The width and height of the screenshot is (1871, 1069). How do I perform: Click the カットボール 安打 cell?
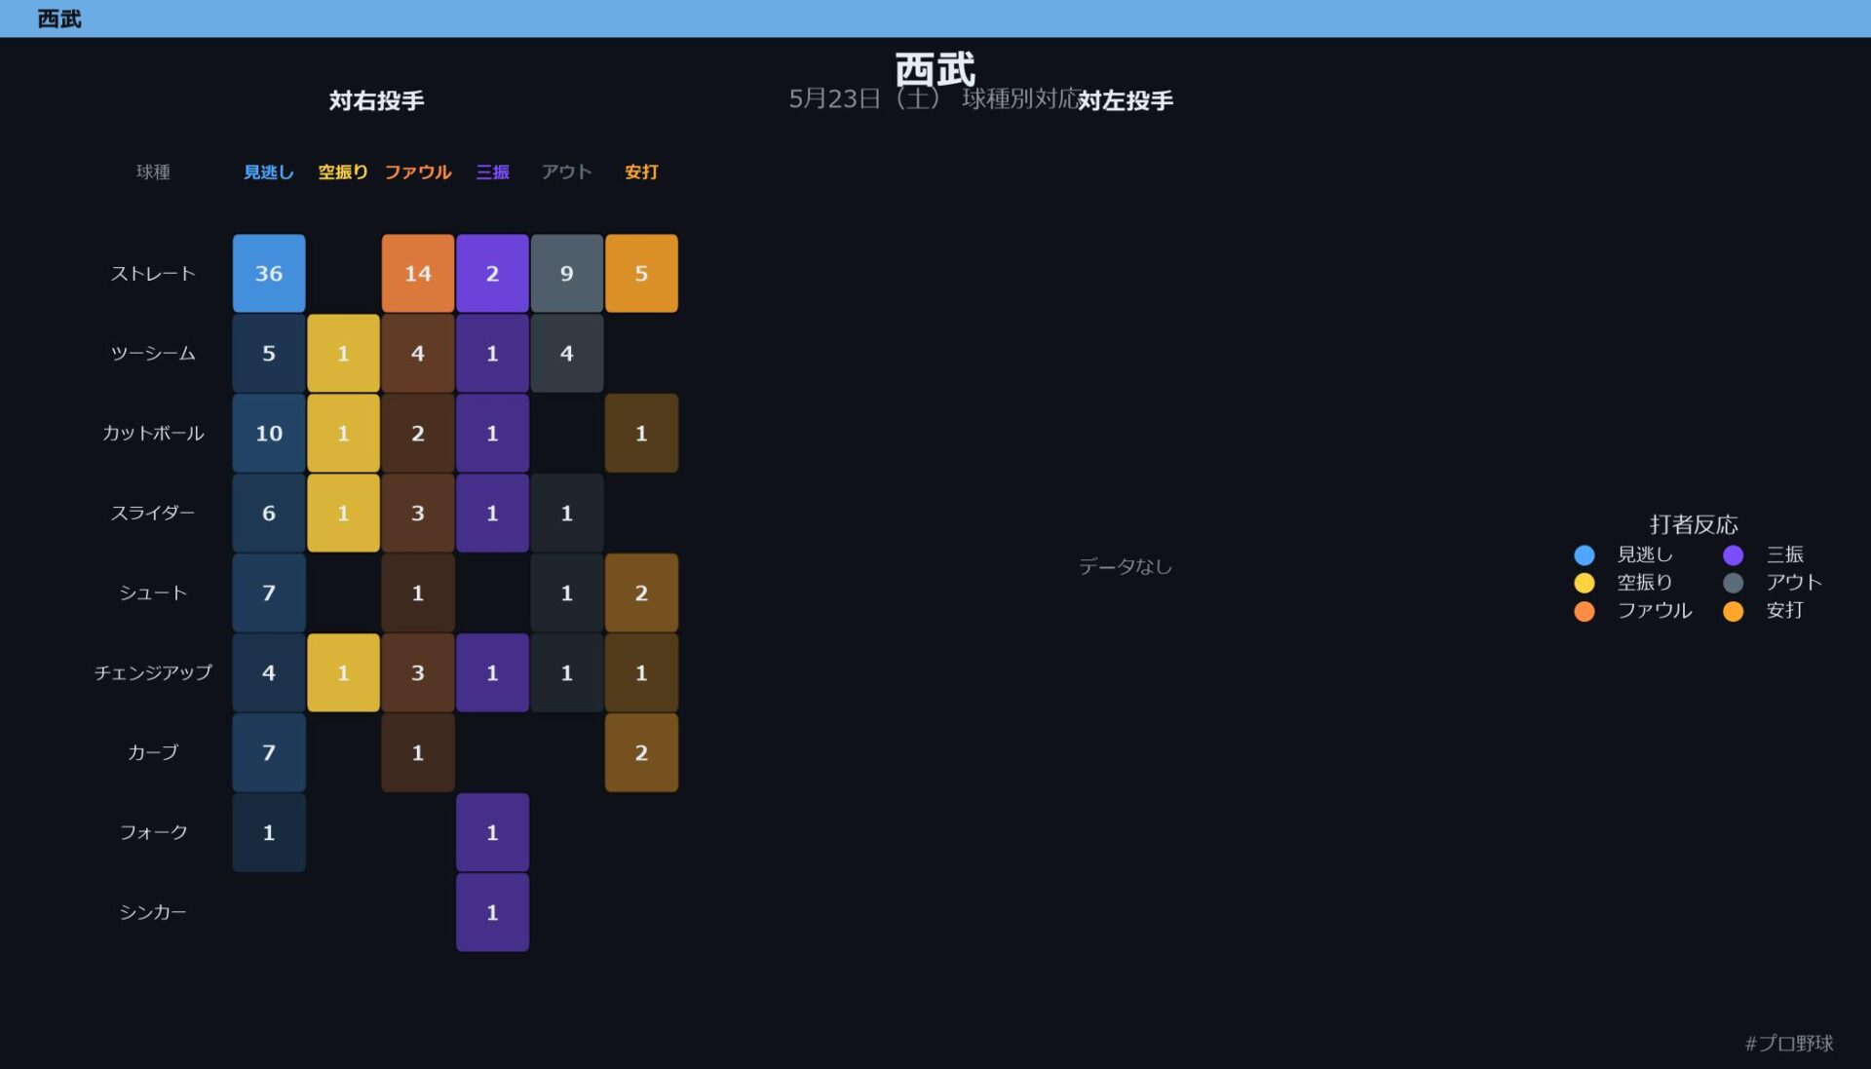click(641, 434)
